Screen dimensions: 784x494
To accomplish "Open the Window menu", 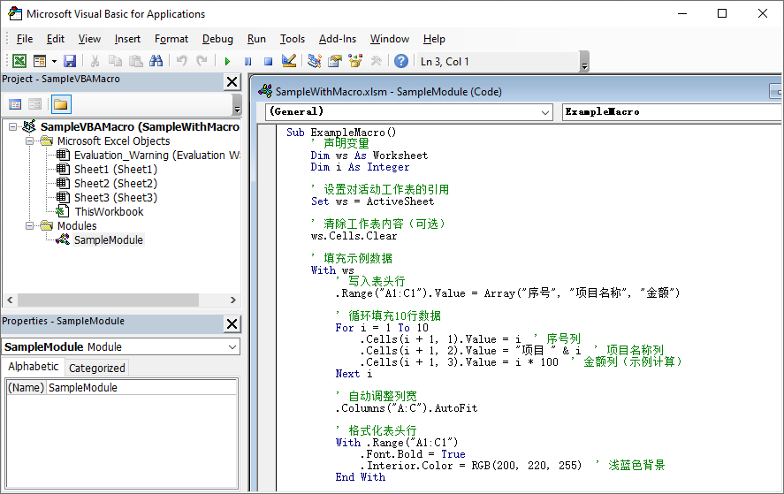I will tap(390, 39).
